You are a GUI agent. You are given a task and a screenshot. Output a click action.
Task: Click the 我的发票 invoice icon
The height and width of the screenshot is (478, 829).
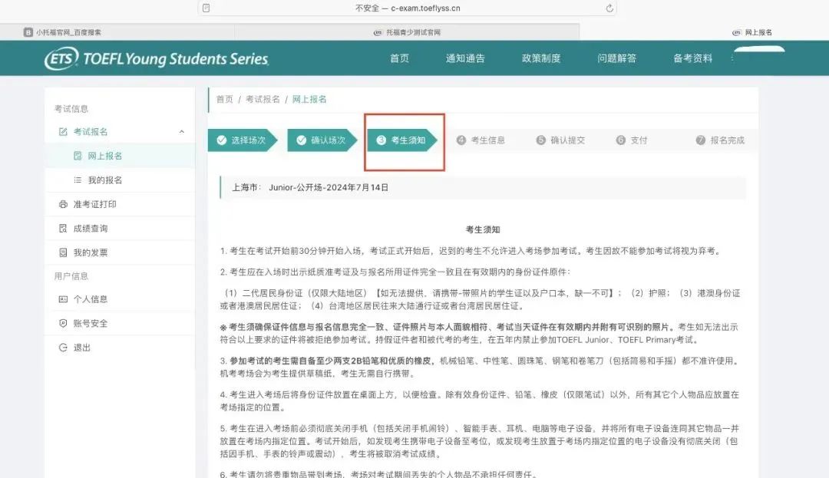[63, 252]
